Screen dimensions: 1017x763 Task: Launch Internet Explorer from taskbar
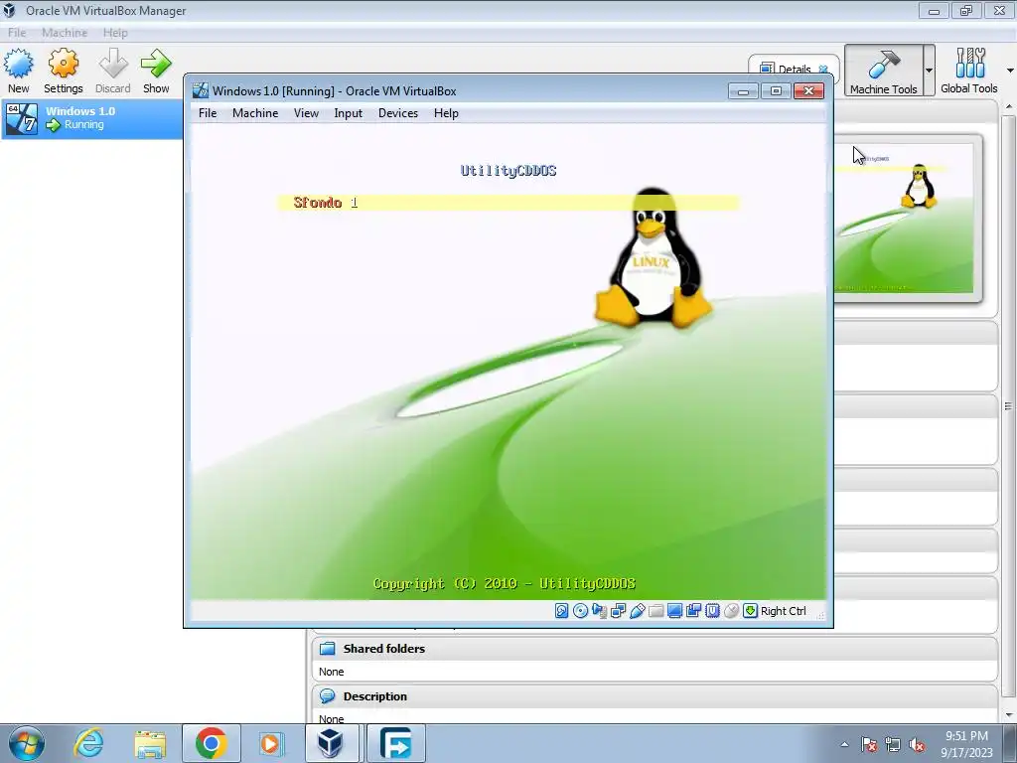point(87,743)
